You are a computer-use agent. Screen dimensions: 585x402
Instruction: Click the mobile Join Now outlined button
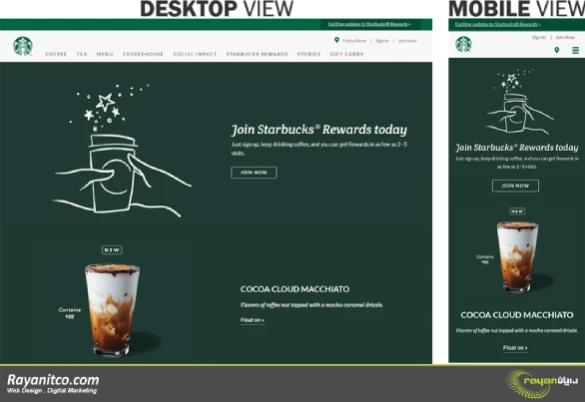[515, 186]
